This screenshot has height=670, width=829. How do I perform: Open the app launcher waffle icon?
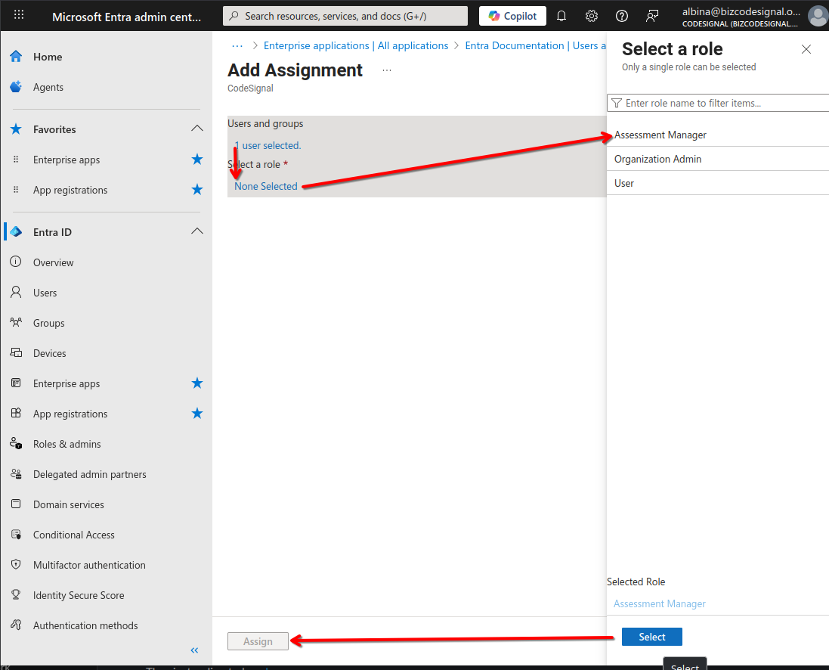pyautogui.click(x=18, y=15)
